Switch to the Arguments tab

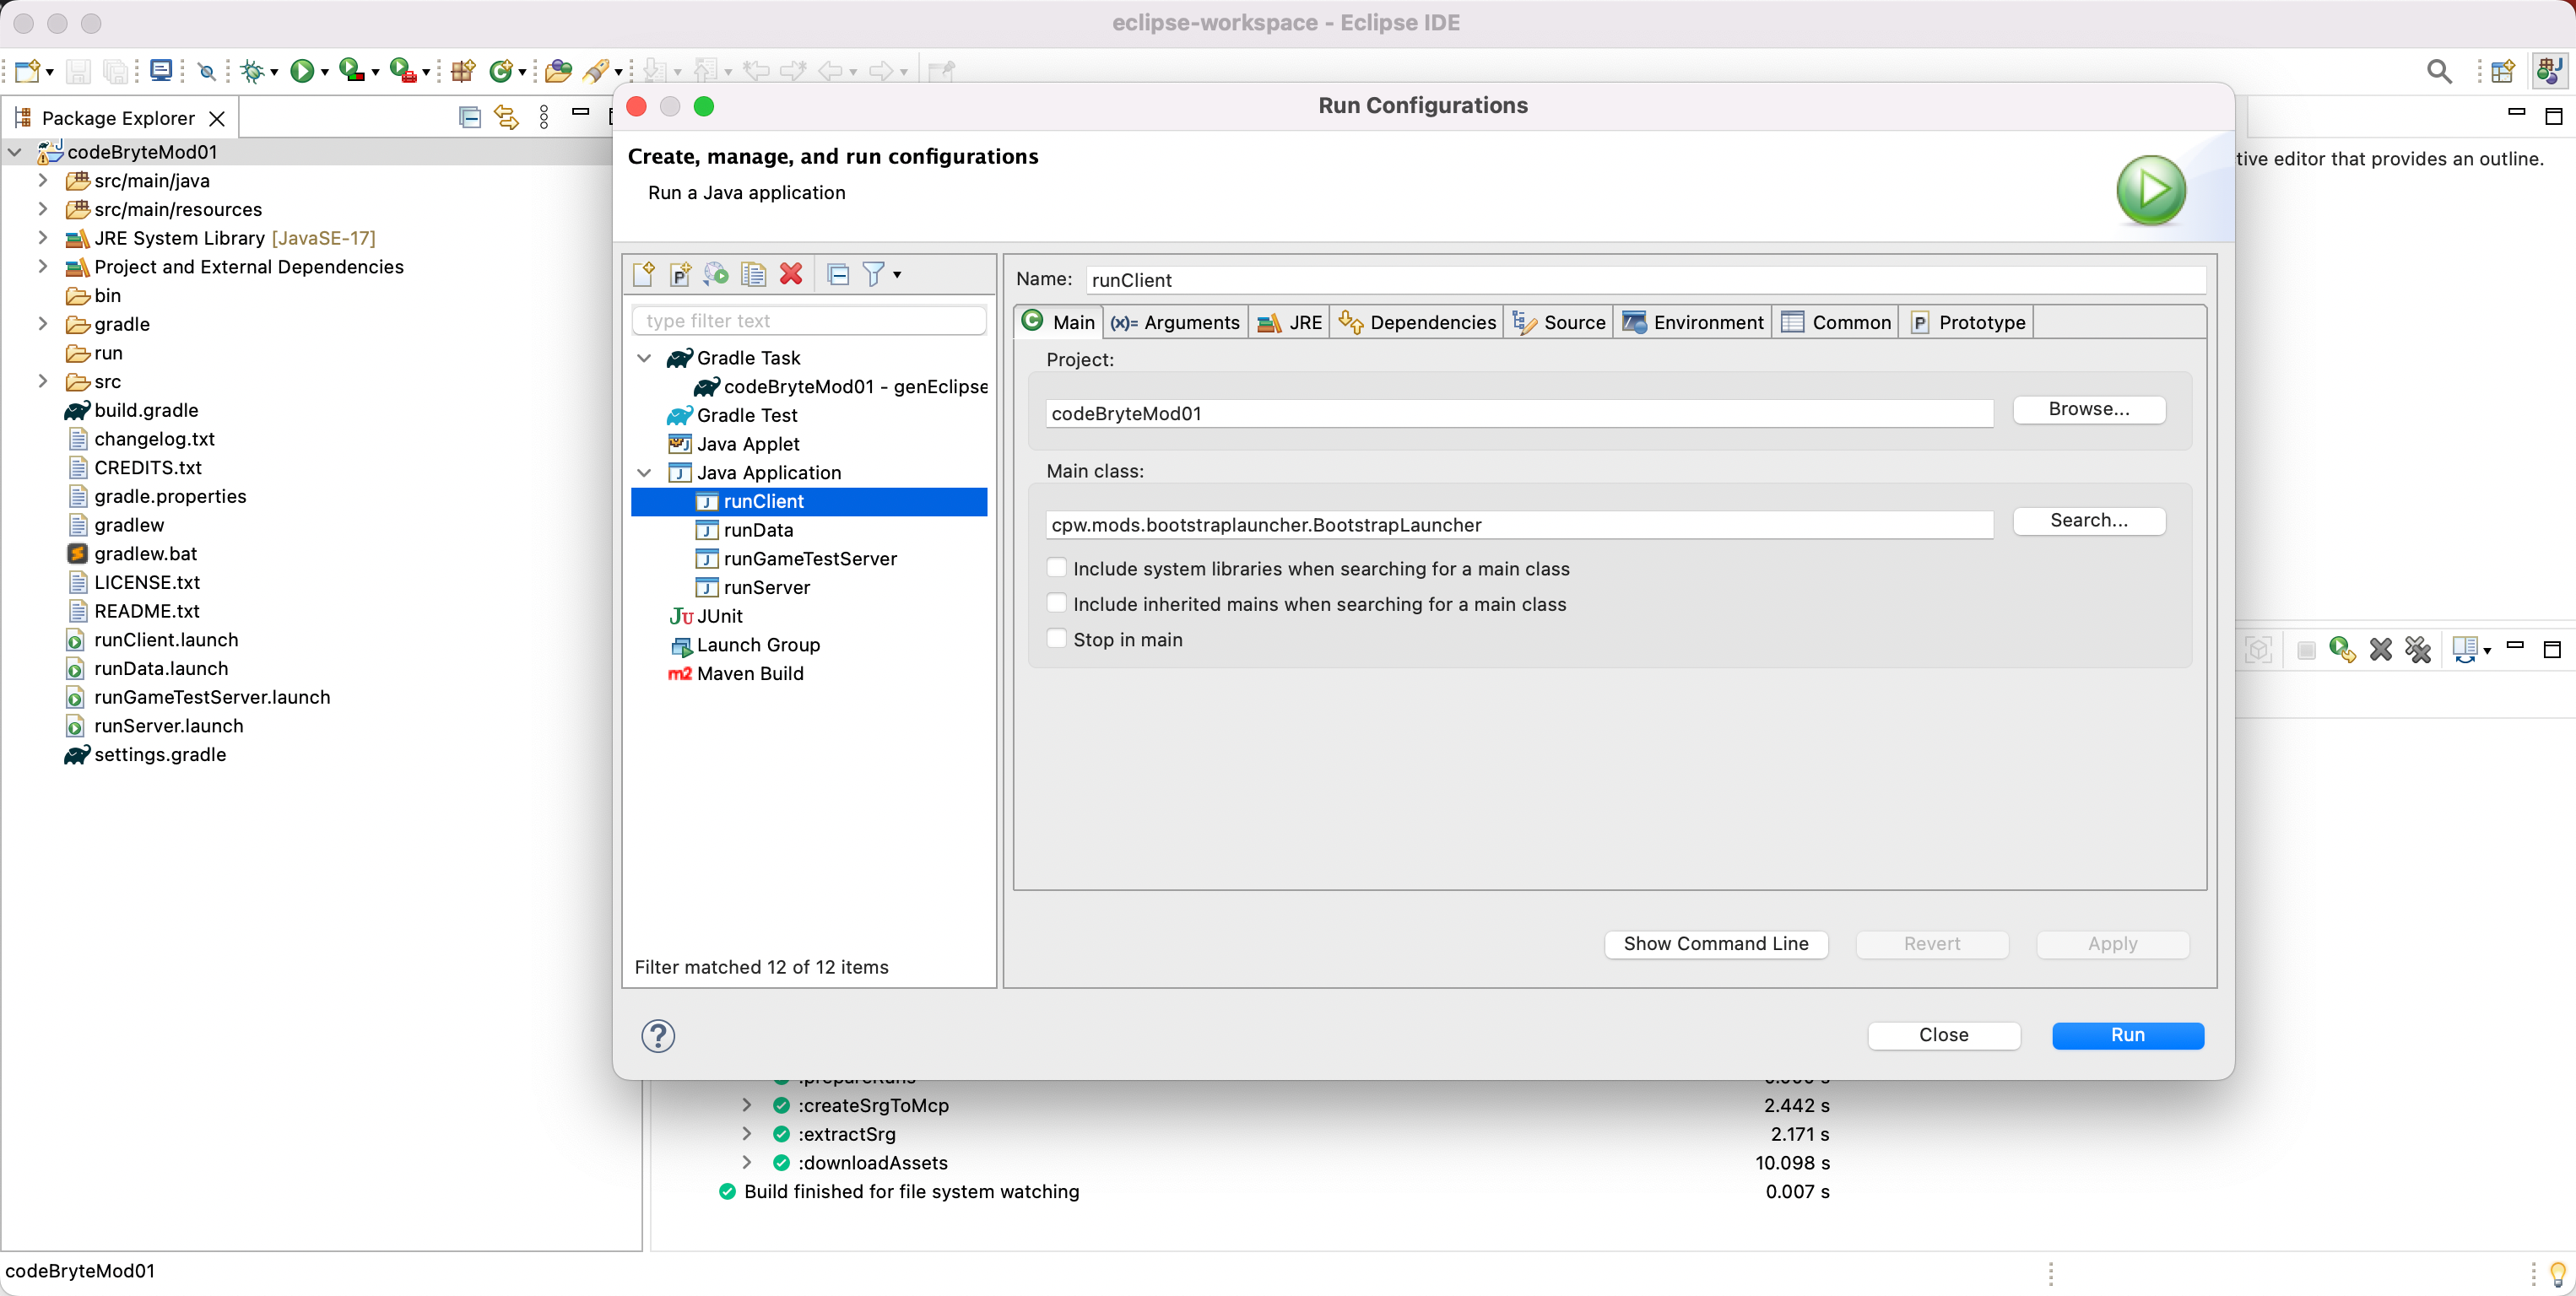(x=1175, y=322)
